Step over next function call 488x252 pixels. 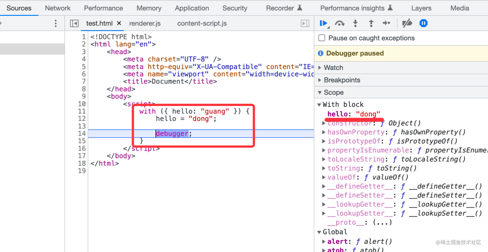point(339,23)
